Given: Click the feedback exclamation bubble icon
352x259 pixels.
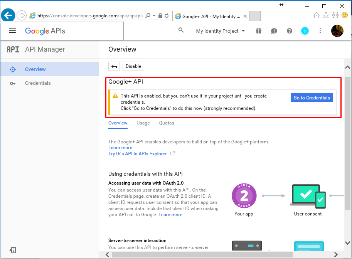Looking at the screenshot, I should pos(274,31).
